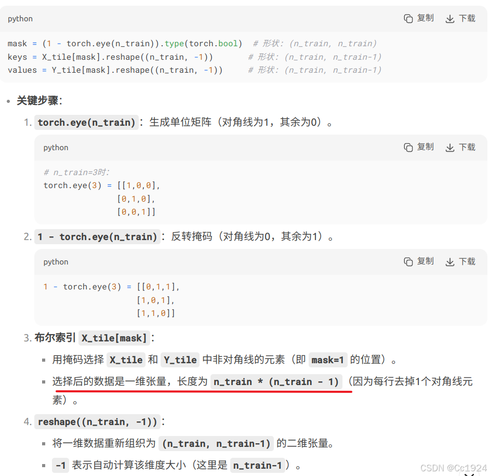Click inline code 'reshape((n_train, -1))' in step 4

click(x=97, y=422)
